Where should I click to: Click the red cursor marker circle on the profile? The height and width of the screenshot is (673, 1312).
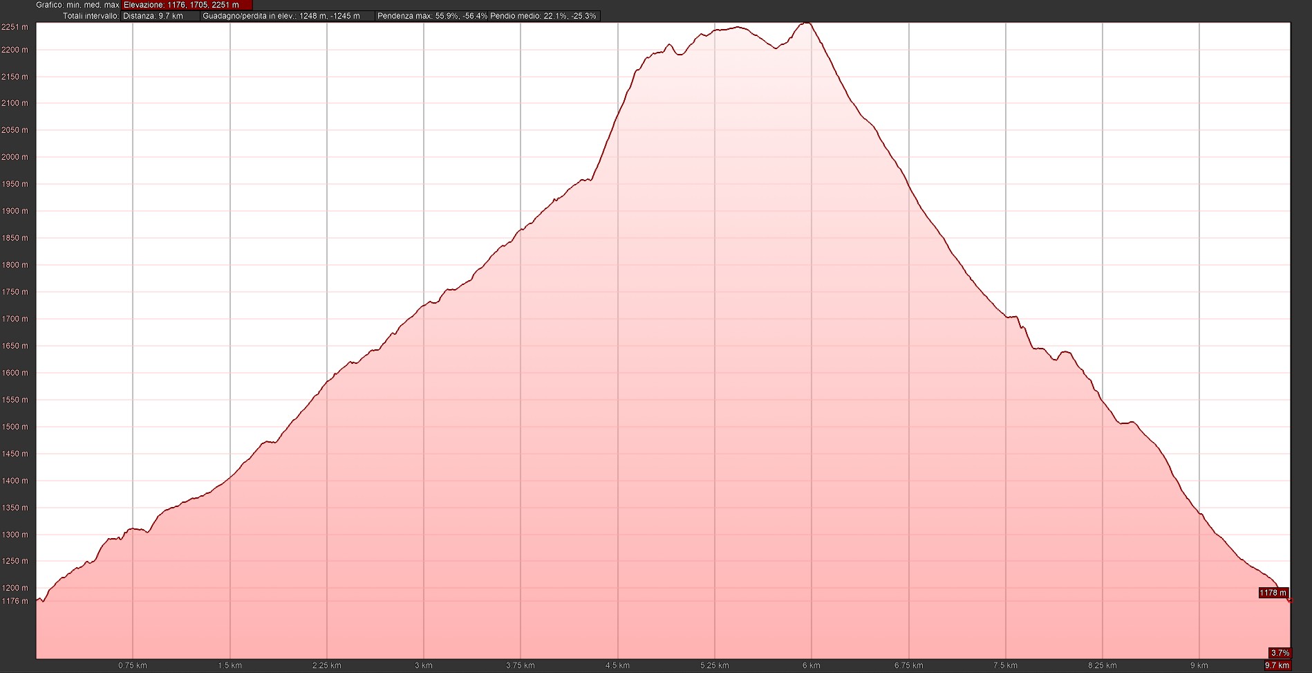point(1290,601)
